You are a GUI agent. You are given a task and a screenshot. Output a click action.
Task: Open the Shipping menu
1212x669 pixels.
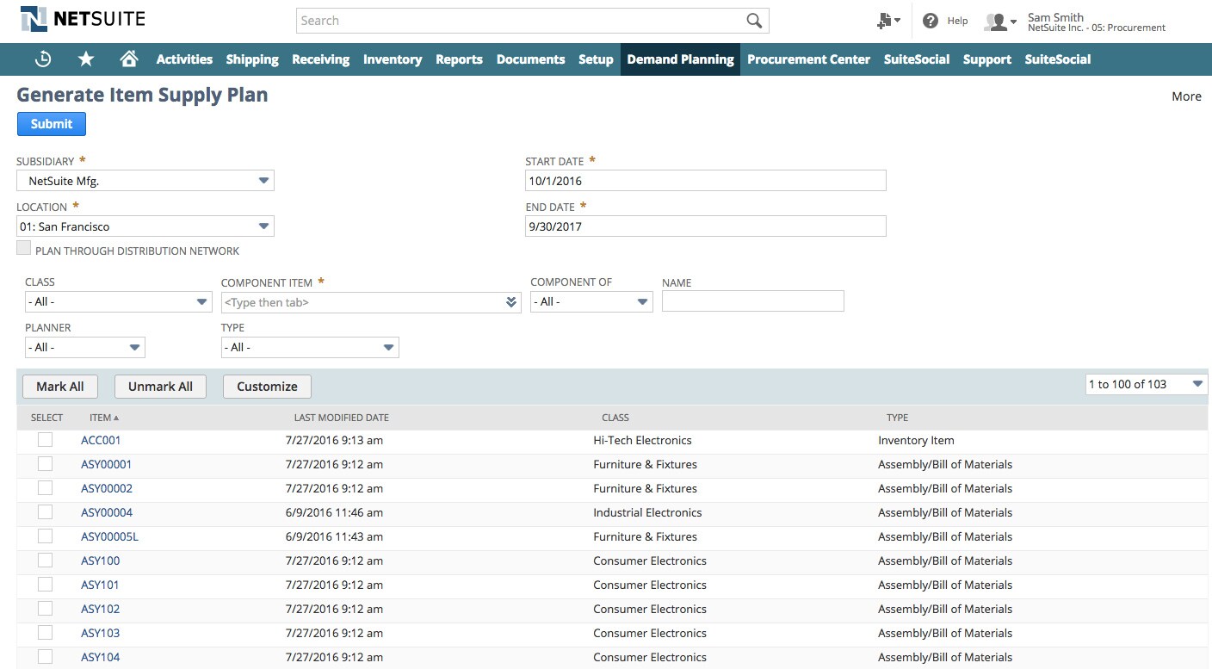[252, 59]
